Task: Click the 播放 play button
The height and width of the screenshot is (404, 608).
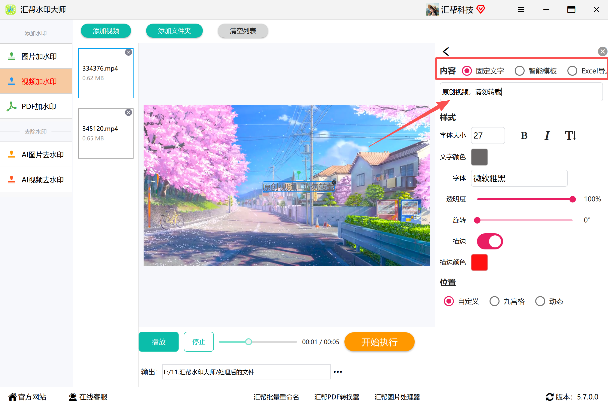Action: pos(158,342)
